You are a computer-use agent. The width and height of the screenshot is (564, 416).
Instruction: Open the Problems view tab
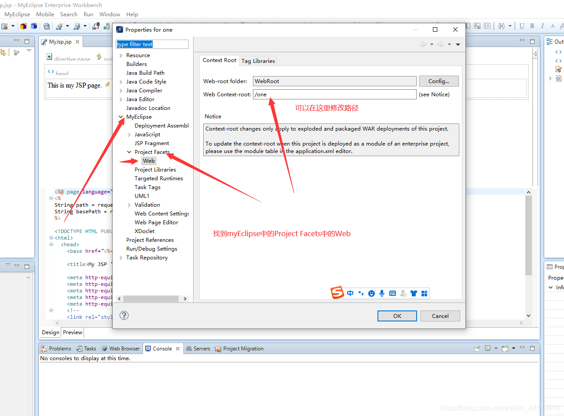click(x=56, y=349)
